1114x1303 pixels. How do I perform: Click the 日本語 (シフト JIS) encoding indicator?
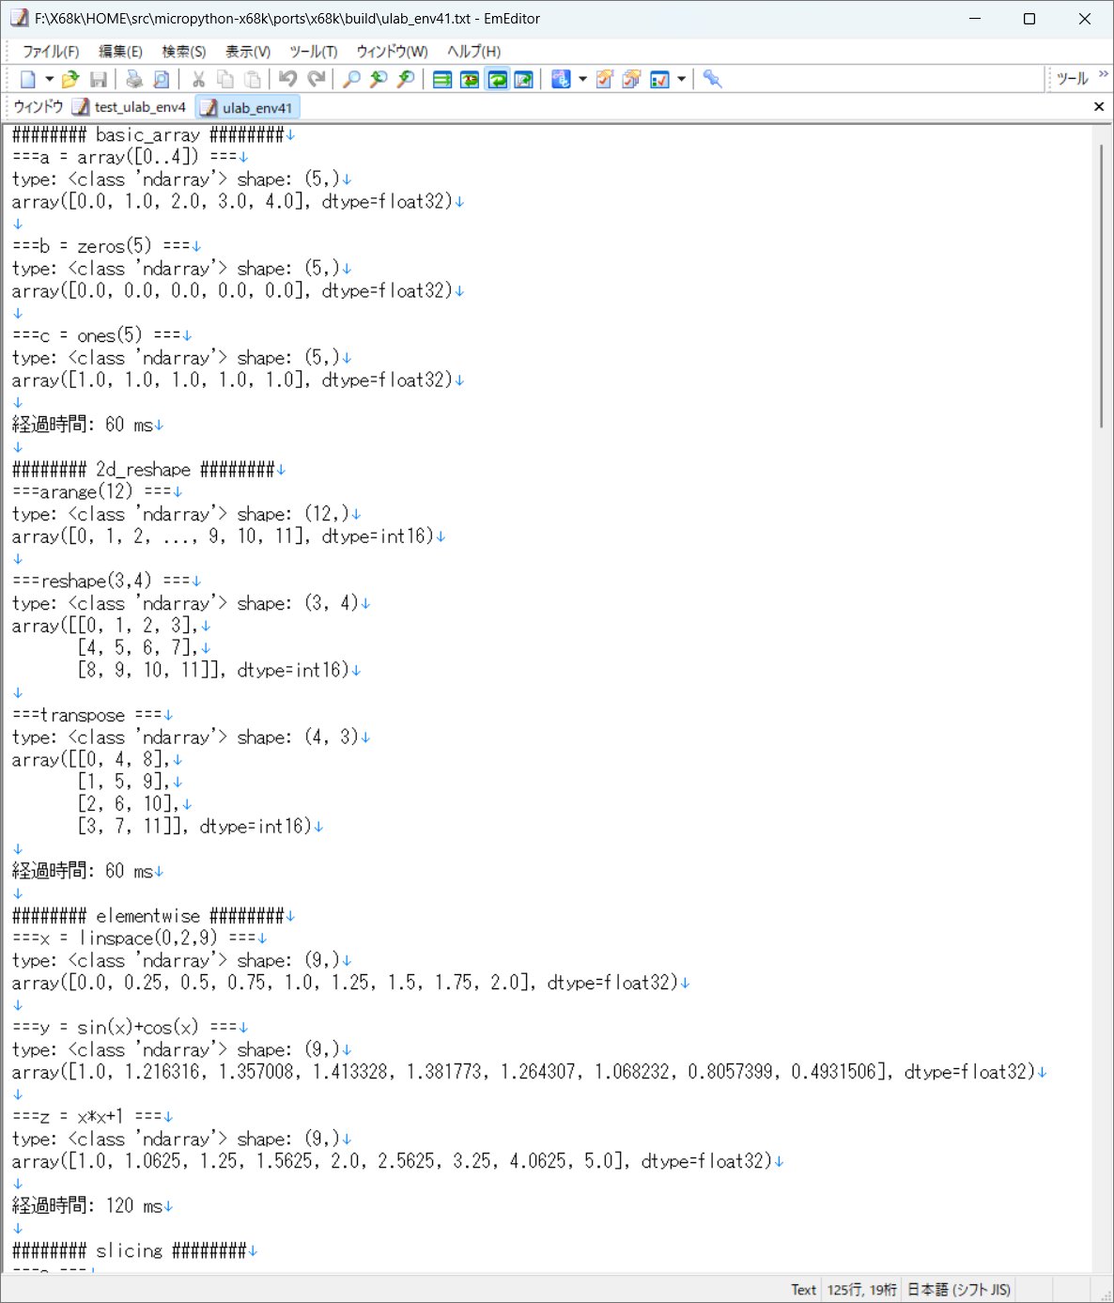(x=959, y=1290)
